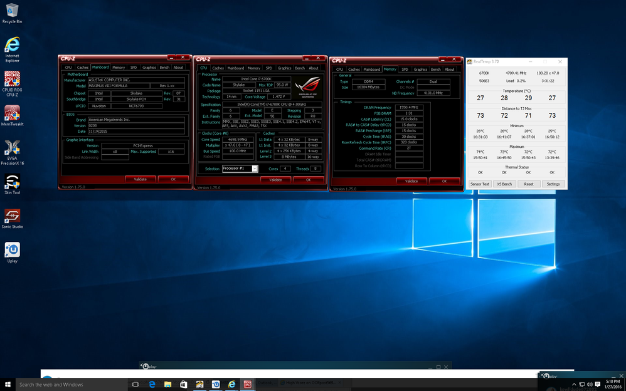Screen dimensions: 626x391
Task: Click the Reset button in RealTemp
Action: point(529,184)
